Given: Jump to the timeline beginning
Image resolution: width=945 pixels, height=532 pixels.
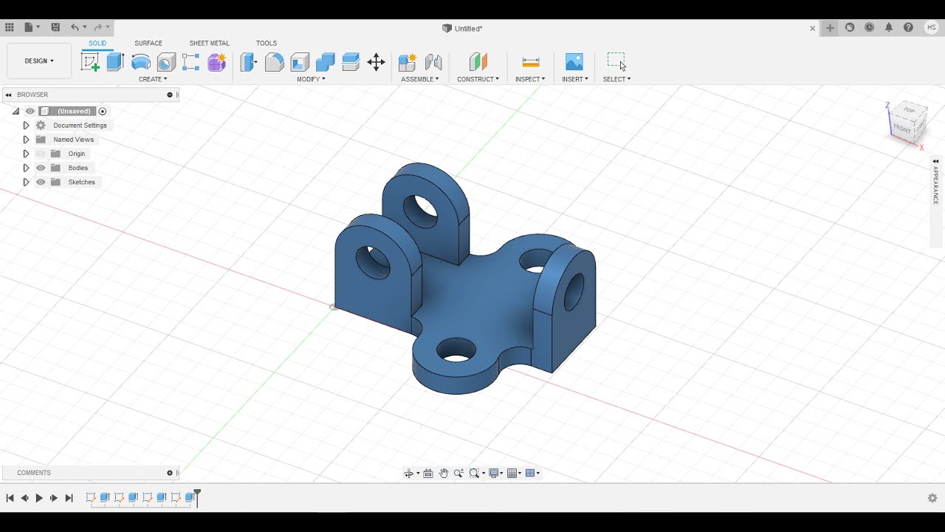Looking at the screenshot, I should point(10,498).
